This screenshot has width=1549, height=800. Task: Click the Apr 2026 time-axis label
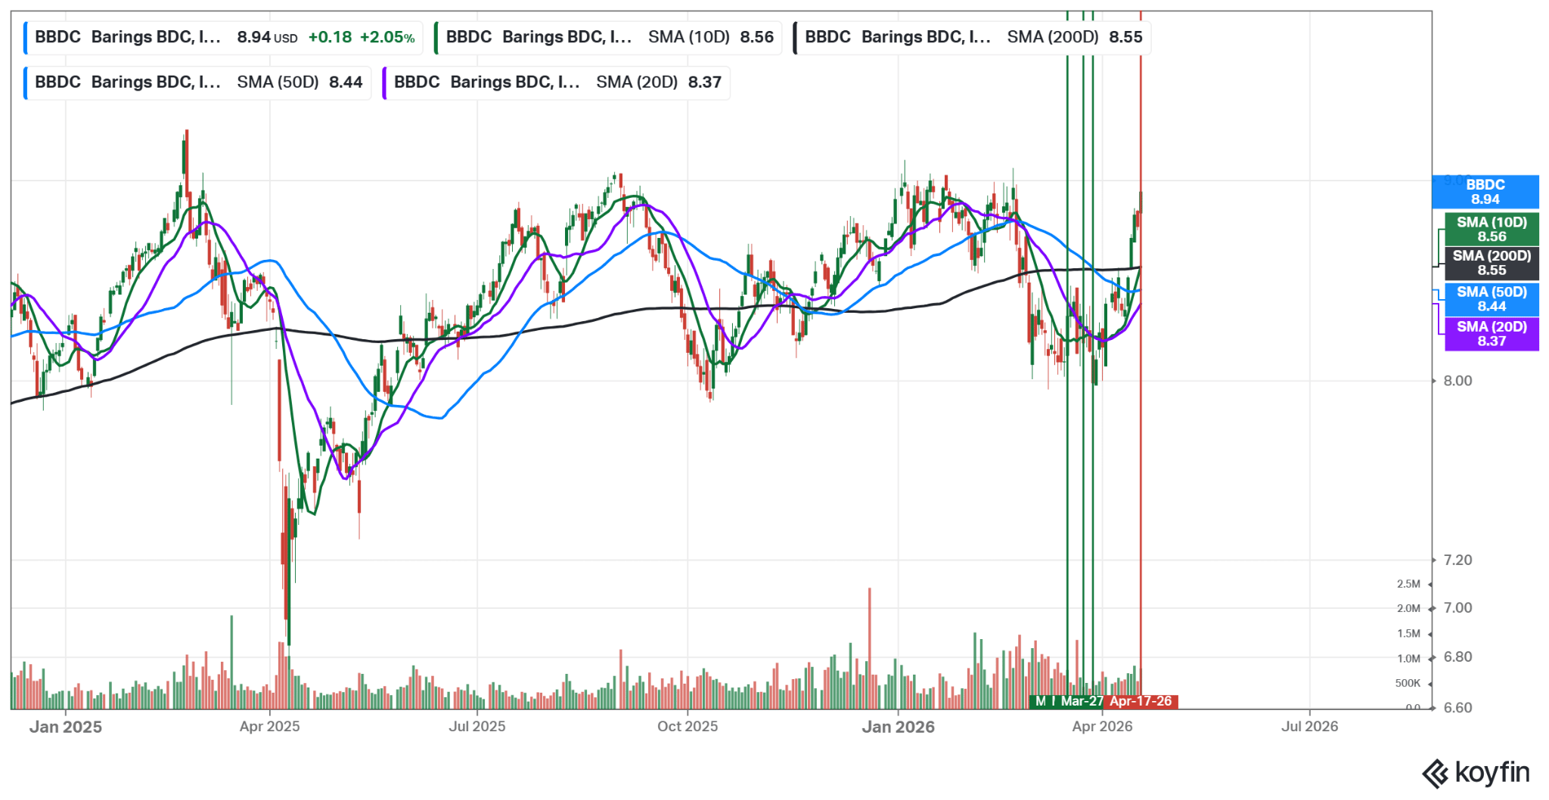click(x=1103, y=727)
